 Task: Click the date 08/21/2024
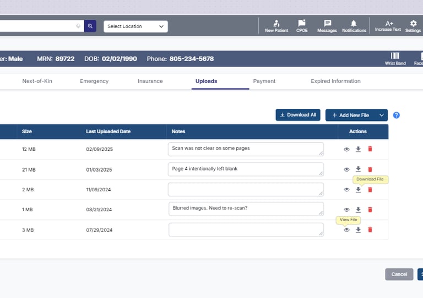coord(99,209)
